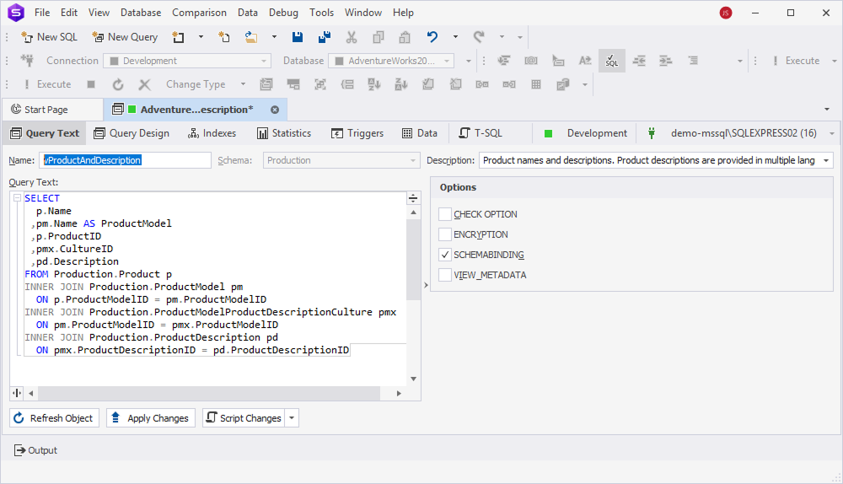Image resolution: width=843 pixels, height=484 pixels.
Task: Click the Save (single floppy disk) icon
Action: pyautogui.click(x=298, y=37)
